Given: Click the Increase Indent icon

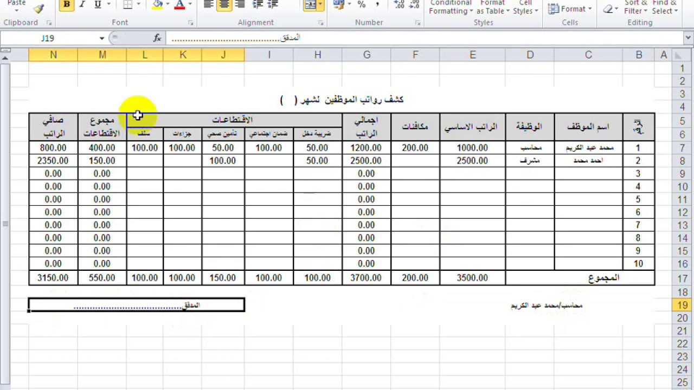Looking at the screenshot, I should (273, 5).
